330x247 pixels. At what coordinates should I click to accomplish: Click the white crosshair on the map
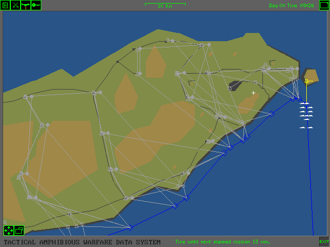253,93
